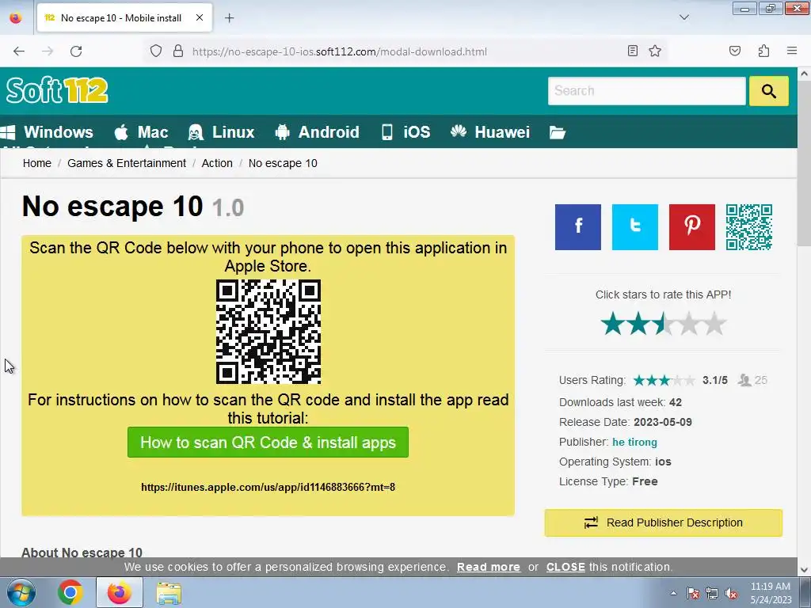Click page scrollbar up arrow
The image size is (811, 608).
click(x=804, y=74)
